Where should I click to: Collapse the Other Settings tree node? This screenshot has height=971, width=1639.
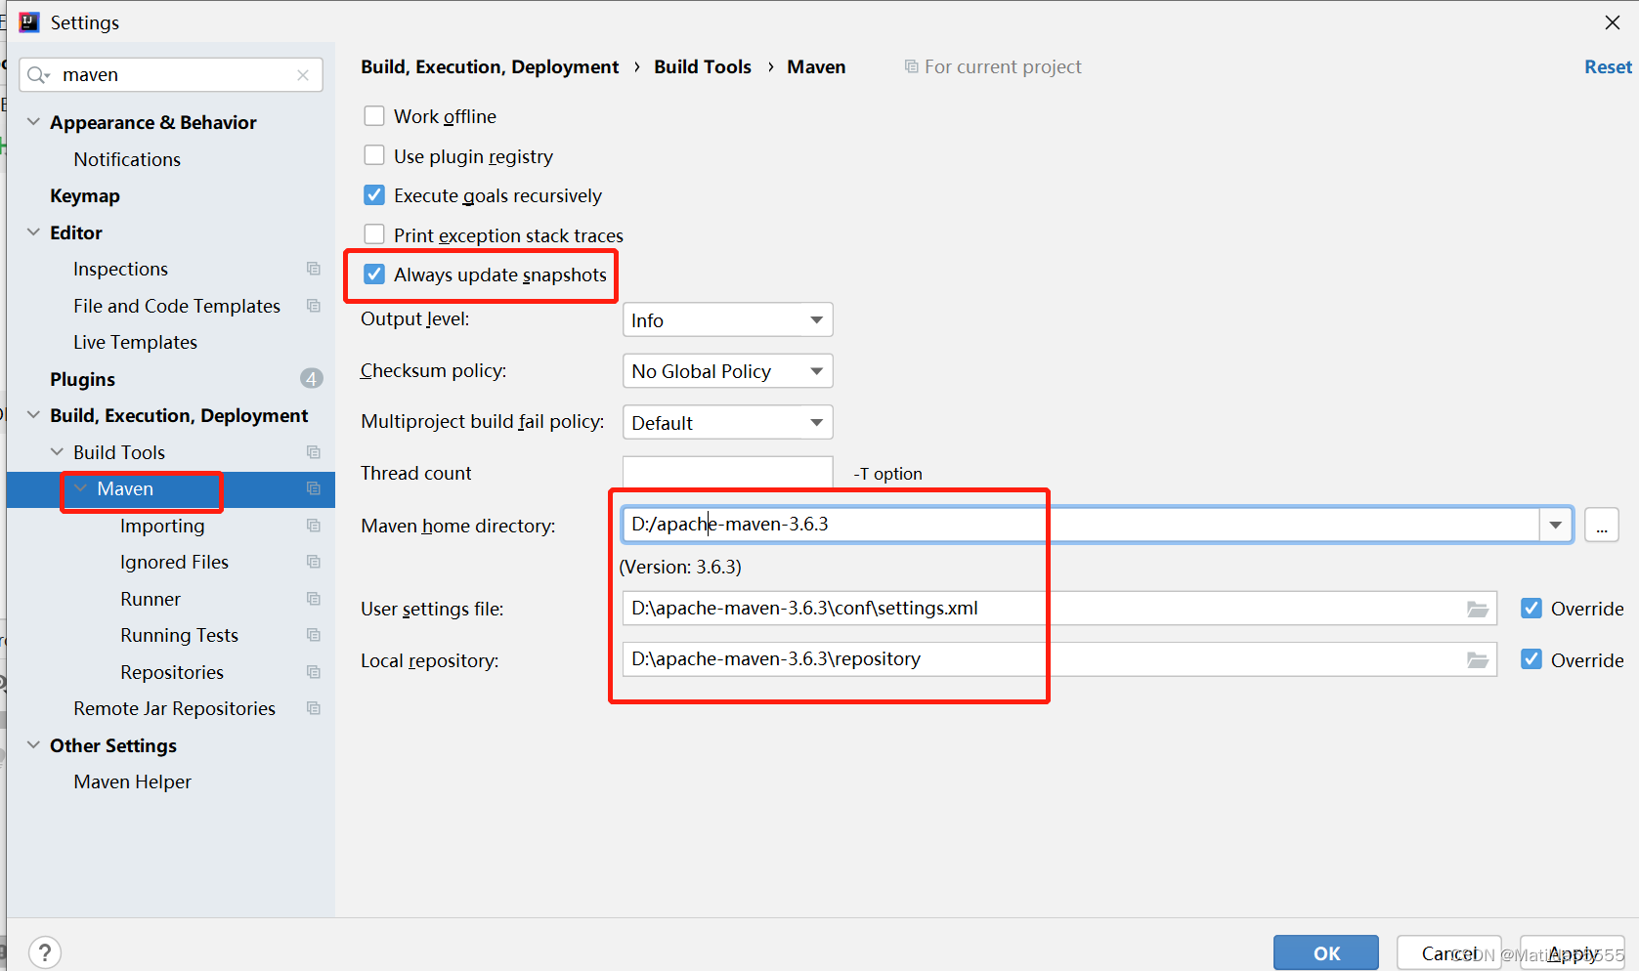click(33, 745)
